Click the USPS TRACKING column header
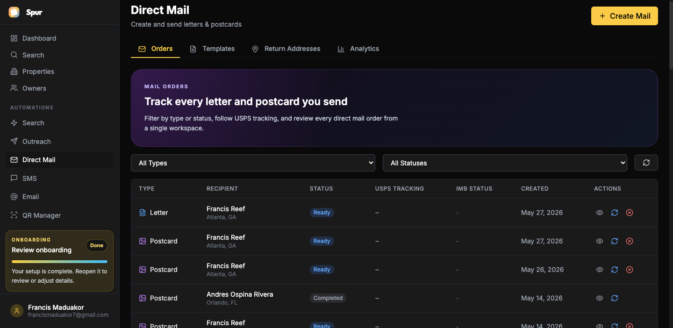Image resolution: width=673 pixels, height=328 pixels. point(400,189)
